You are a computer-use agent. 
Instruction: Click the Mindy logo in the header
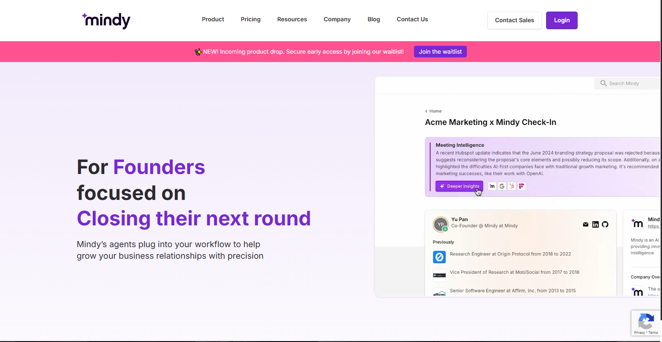coord(106,20)
